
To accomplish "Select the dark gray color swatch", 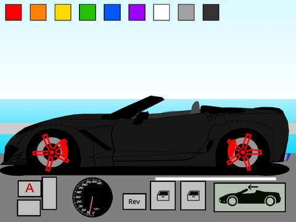I will click(x=211, y=12).
